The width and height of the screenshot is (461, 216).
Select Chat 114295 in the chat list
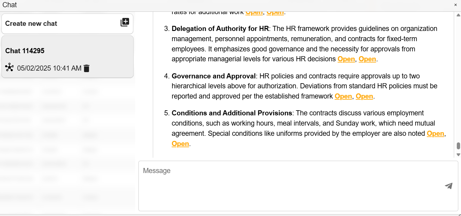coord(67,51)
